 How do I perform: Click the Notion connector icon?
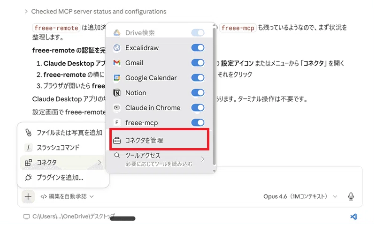[117, 93]
